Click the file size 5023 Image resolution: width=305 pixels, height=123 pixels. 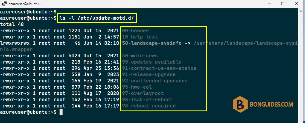coord(74,56)
